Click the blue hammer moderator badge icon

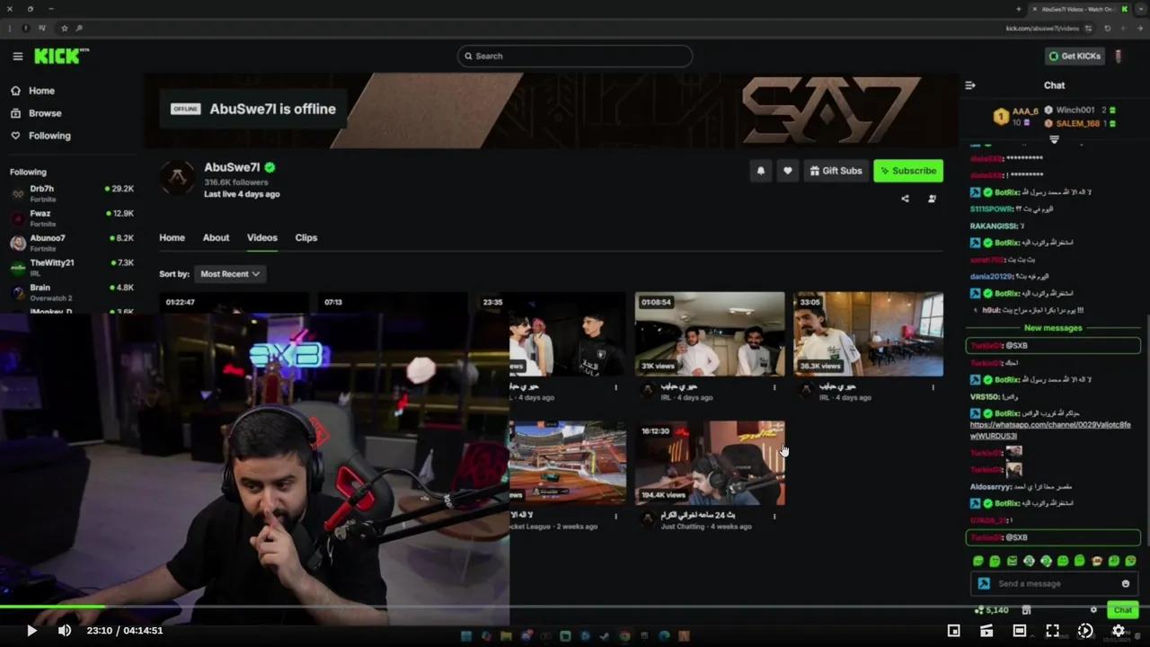click(984, 583)
